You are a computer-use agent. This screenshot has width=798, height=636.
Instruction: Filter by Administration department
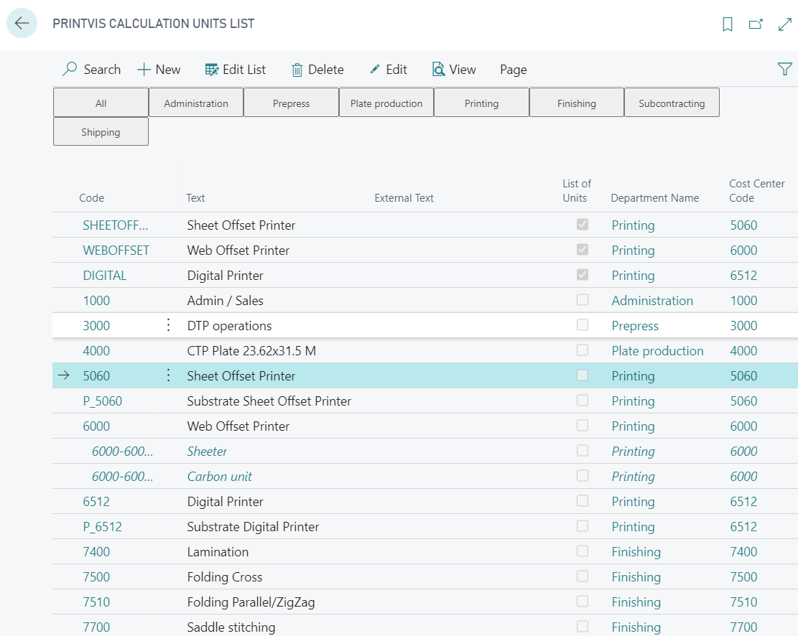[x=196, y=103]
